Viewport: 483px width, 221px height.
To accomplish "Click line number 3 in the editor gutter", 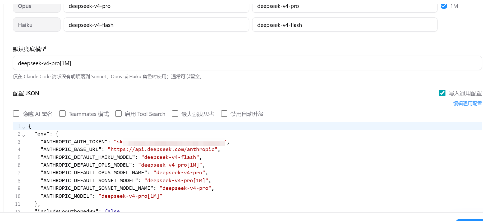I will (x=19, y=142).
